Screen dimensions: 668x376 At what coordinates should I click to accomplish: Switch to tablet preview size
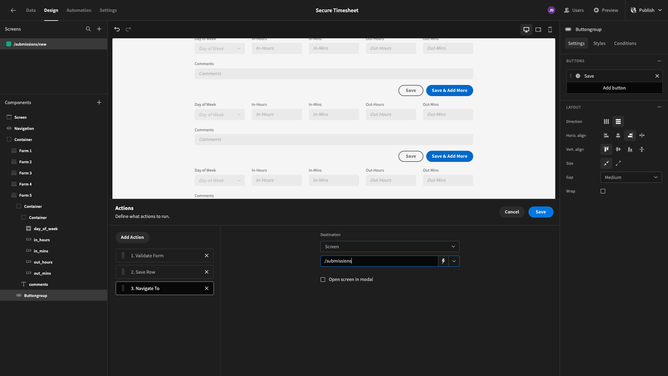click(538, 30)
